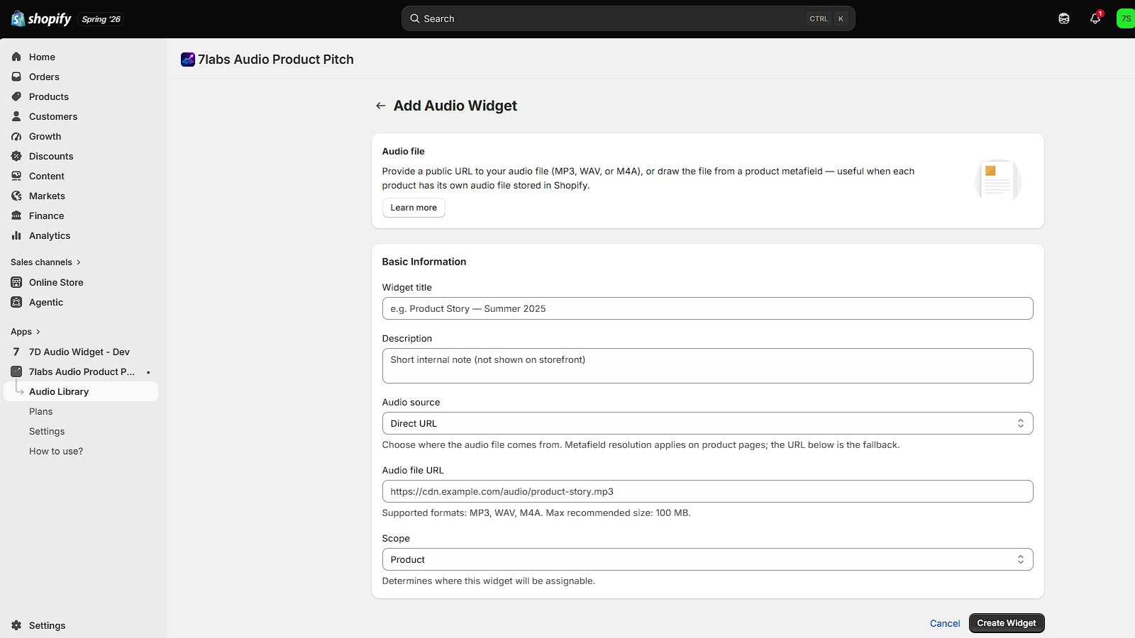This screenshot has width=1135, height=638.
Task: Click the Learn more button
Action: click(414, 208)
